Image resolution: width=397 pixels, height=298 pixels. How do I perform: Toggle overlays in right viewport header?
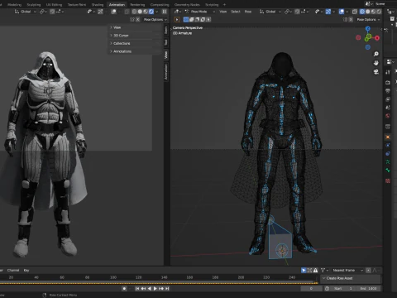(342, 12)
